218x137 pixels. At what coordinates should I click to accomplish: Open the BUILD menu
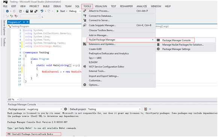(46, 6)
